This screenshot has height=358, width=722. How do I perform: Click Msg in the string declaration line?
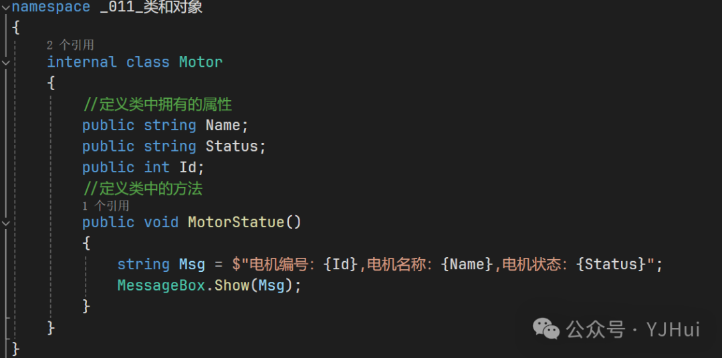point(192,264)
